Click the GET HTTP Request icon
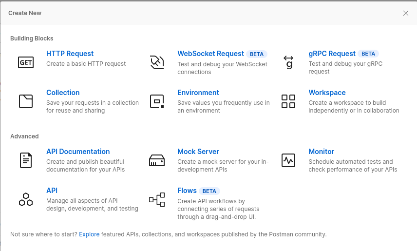 [x=25, y=62]
